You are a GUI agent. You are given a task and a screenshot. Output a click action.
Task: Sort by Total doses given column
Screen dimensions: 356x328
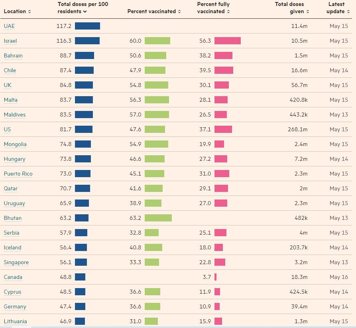(x=292, y=8)
